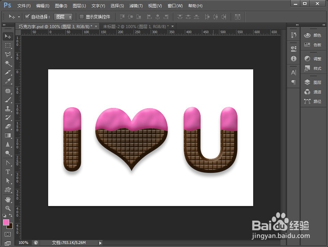Screen dimensions: 328x247
Task: Select the Gradient tool
Action: [x=8, y=135]
